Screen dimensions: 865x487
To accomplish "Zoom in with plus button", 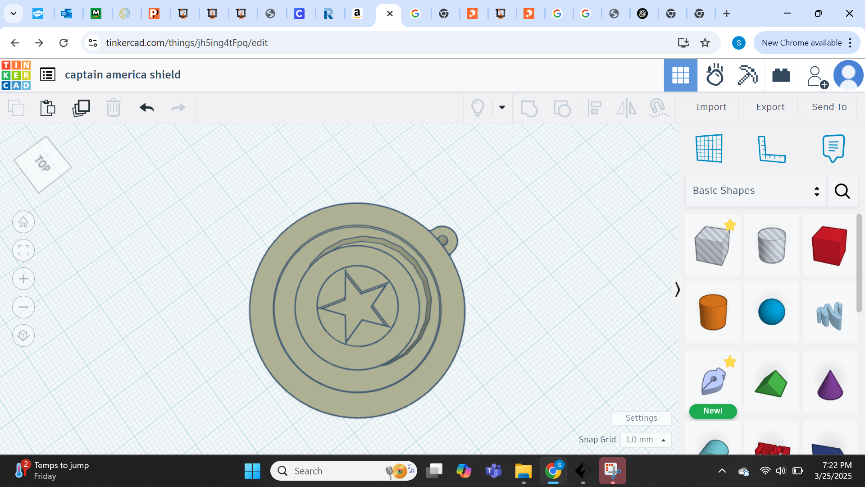I will (x=23, y=279).
